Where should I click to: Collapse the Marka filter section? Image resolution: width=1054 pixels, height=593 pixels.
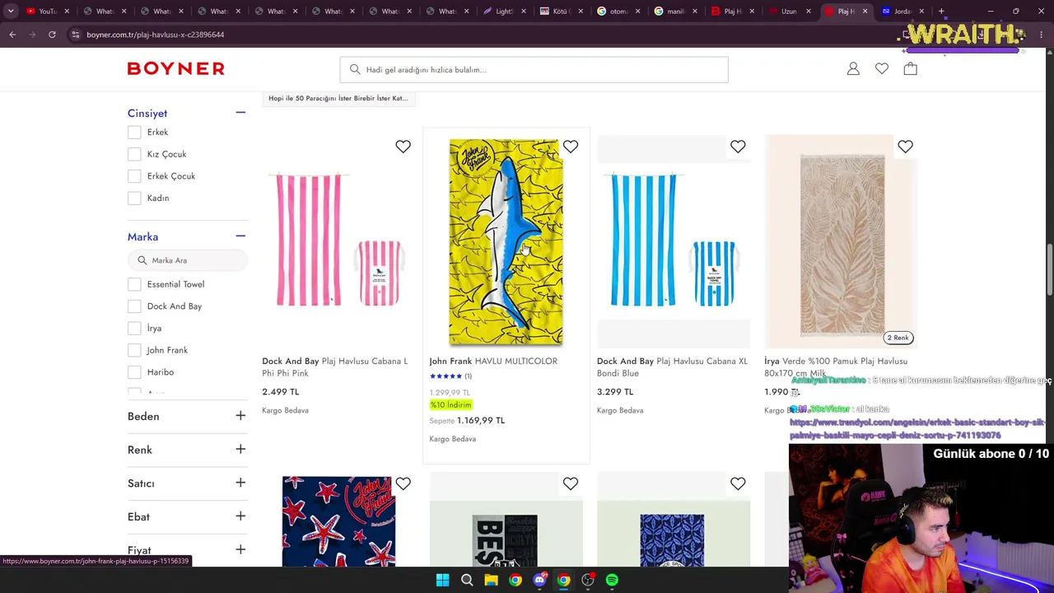tap(240, 236)
